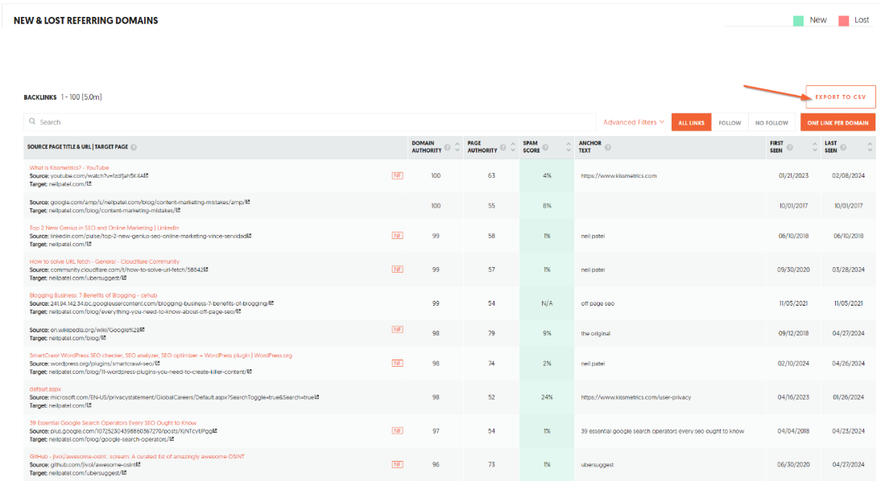Sort by Last Seen using sort arrows
The image size is (881, 481).
coord(870,147)
